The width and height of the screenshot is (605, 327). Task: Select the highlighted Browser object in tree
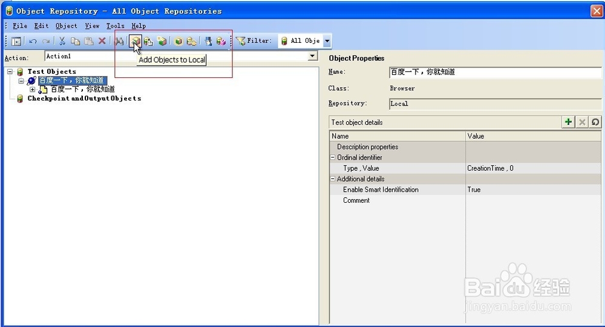(72, 80)
